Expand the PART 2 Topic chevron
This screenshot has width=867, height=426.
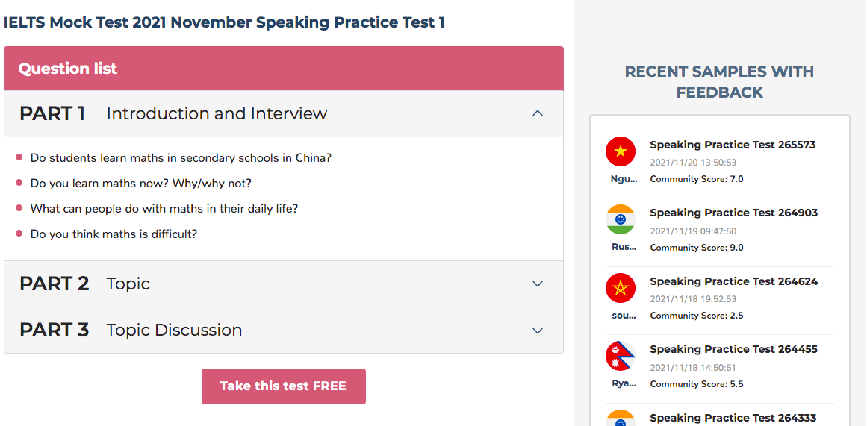538,284
